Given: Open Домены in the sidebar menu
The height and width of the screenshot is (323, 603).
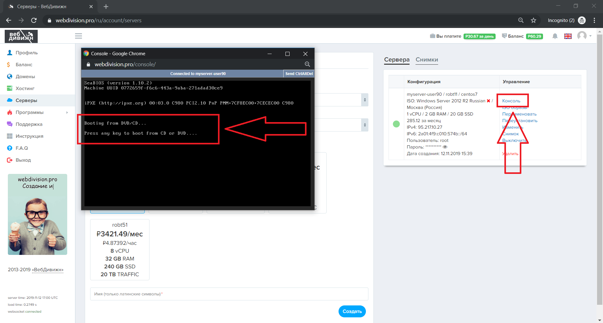Looking at the screenshot, I should point(25,77).
